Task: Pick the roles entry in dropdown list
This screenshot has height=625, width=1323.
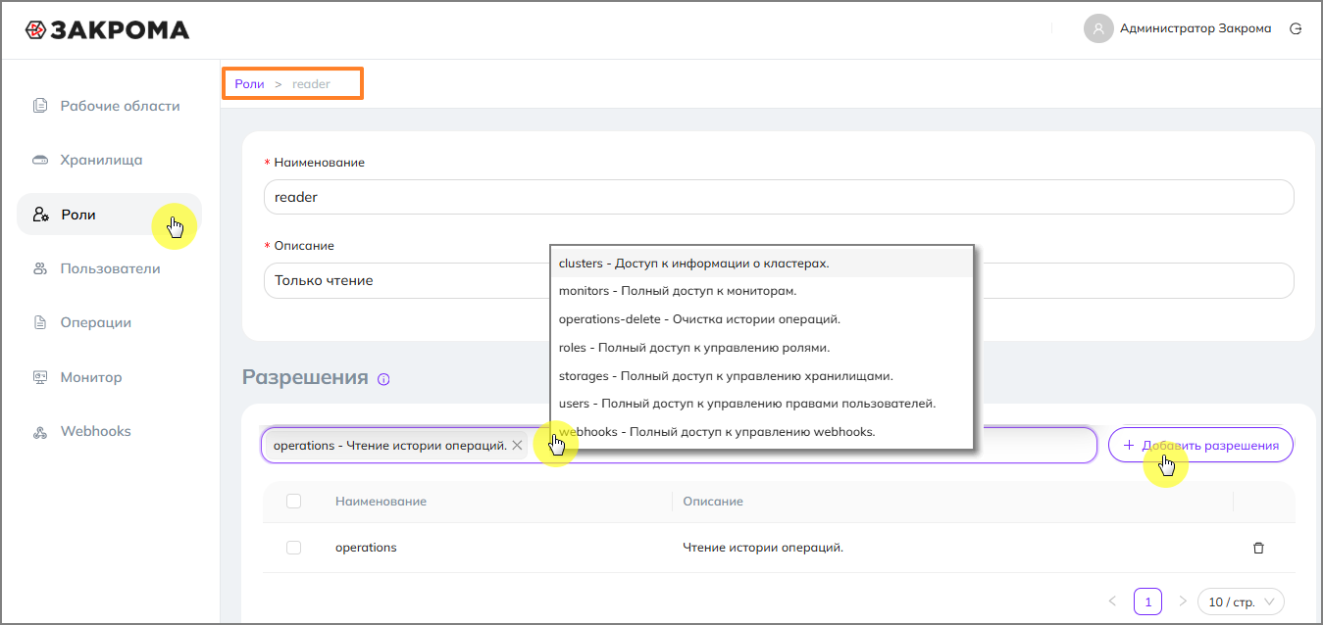Action: [x=693, y=348]
